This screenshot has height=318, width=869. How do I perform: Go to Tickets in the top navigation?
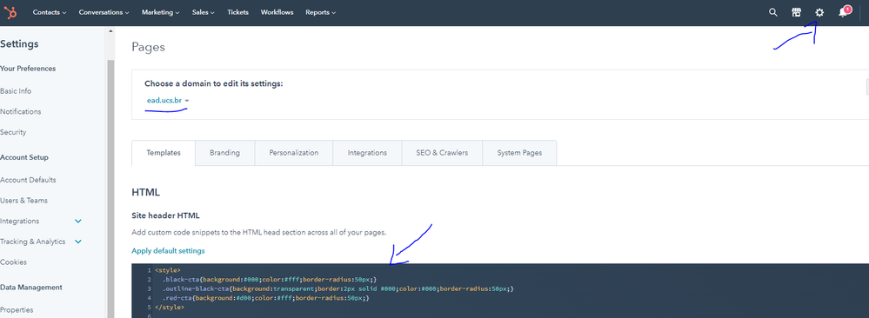pos(237,12)
